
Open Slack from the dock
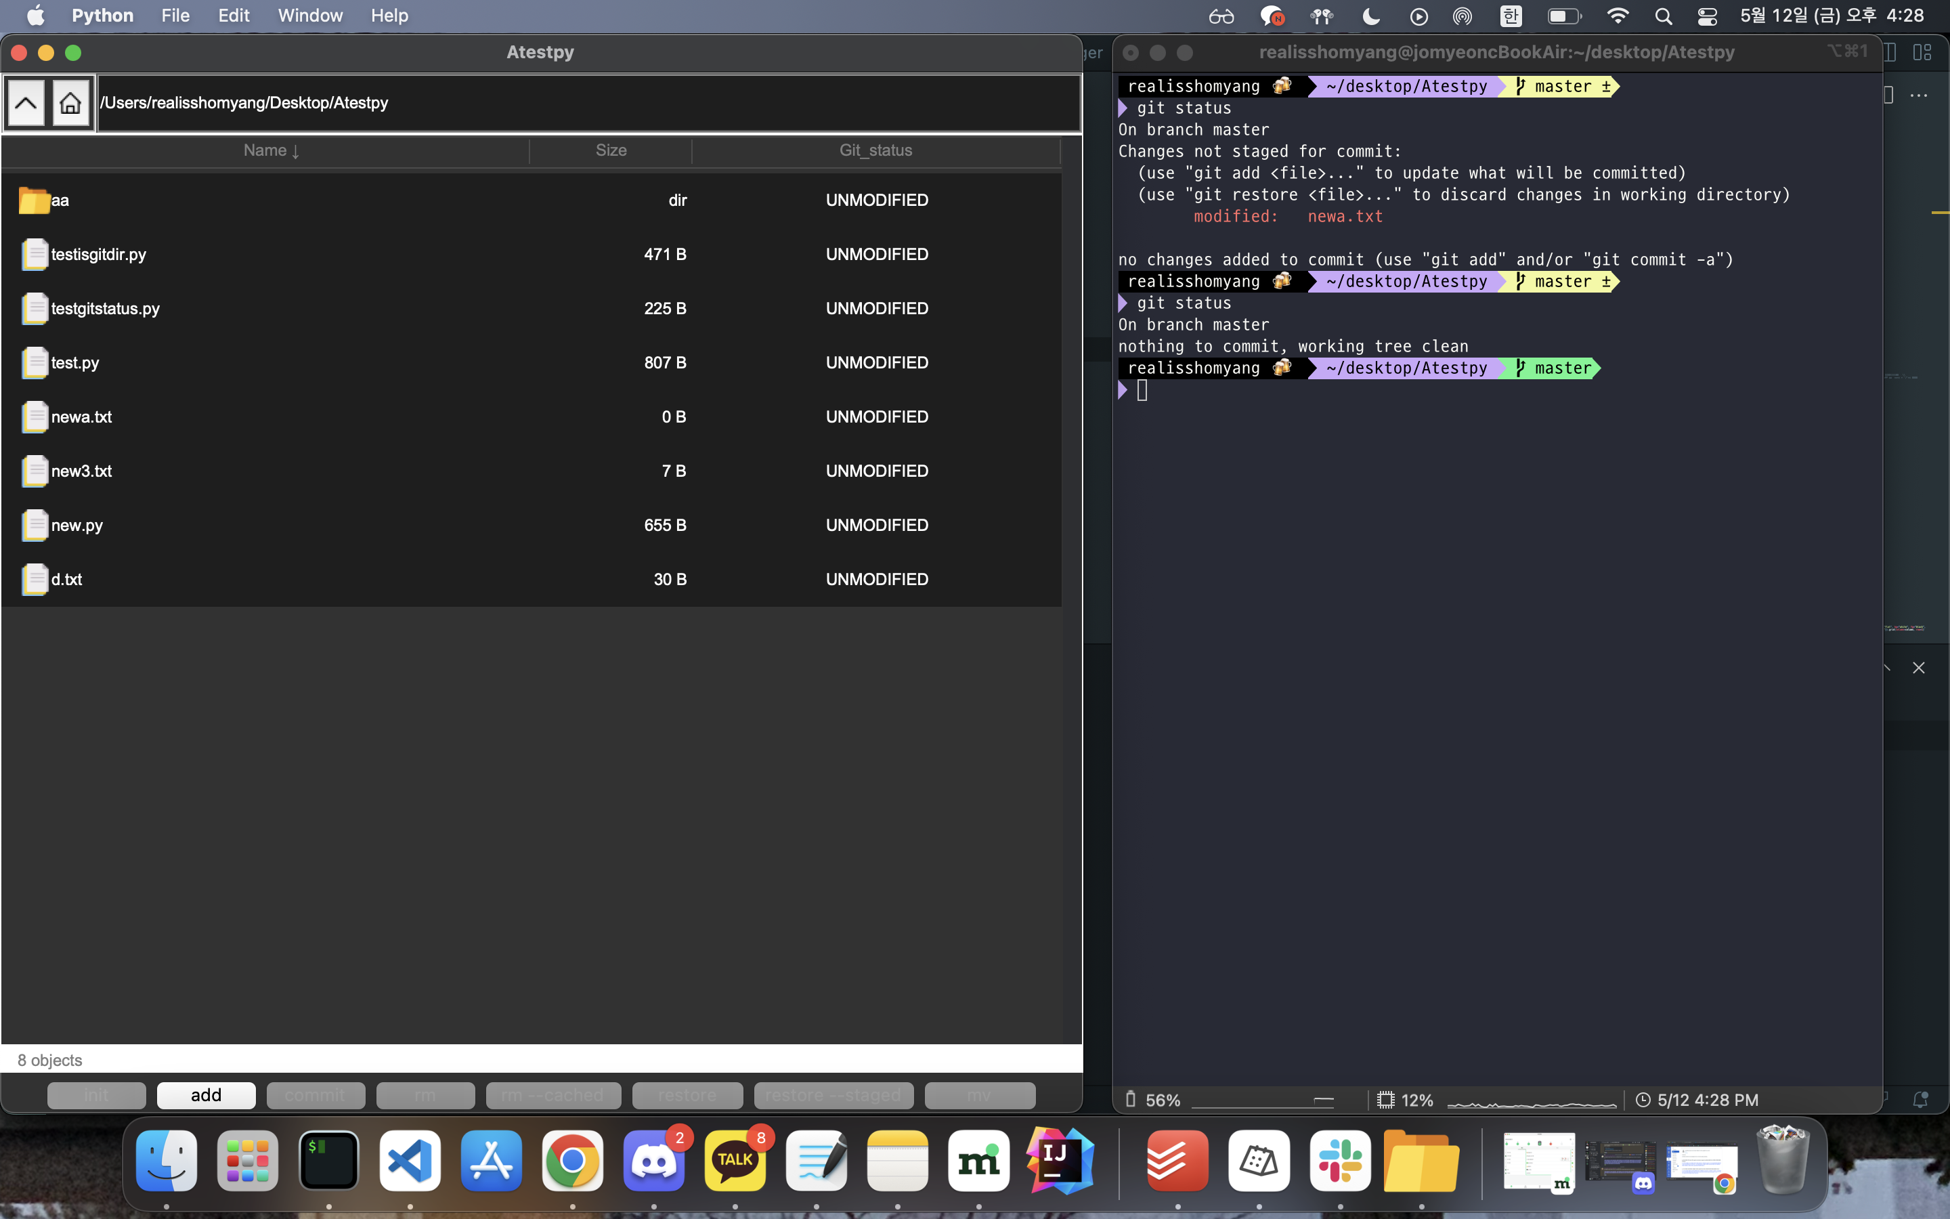click(x=1339, y=1161)
